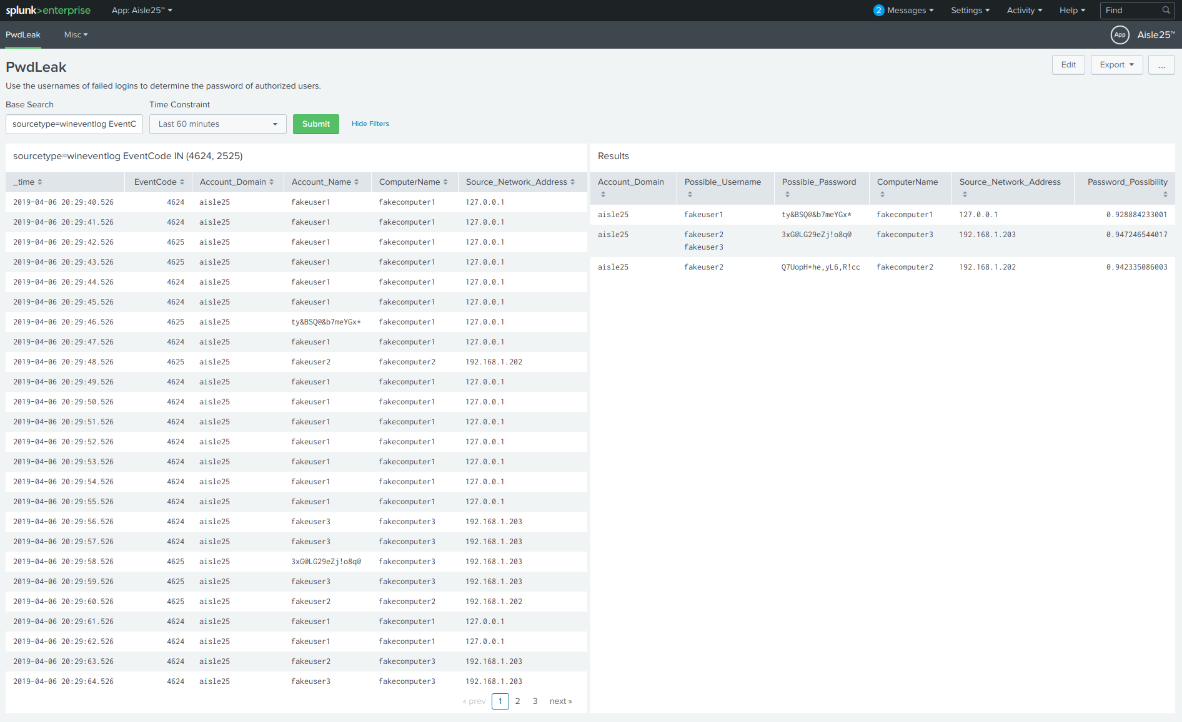Click the Base Search input field
1182x722 pixels.
74,124
